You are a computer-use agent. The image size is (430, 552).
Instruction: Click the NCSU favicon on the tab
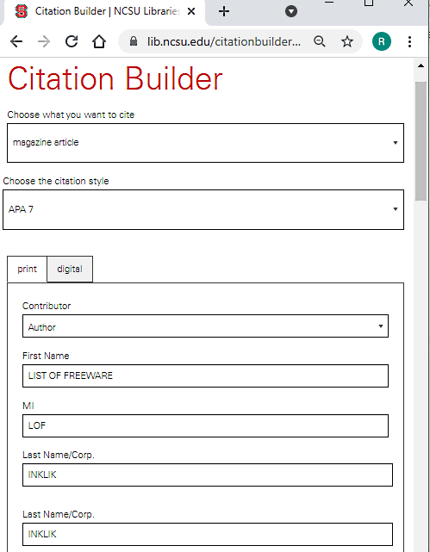22,11
